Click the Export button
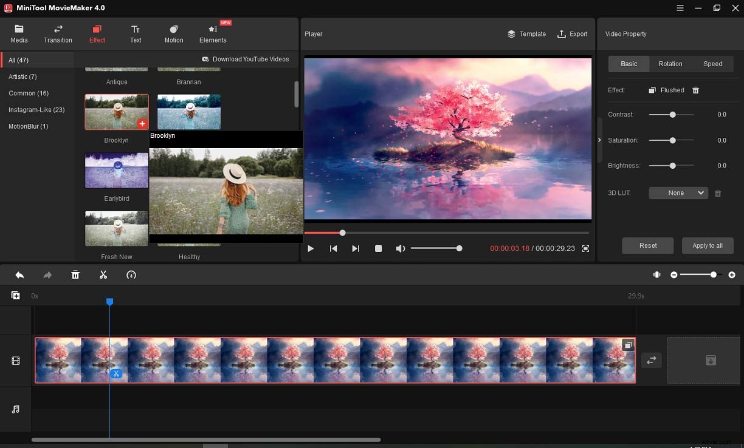Viewport: 744px width, 448px height. [x=572, y=34]
